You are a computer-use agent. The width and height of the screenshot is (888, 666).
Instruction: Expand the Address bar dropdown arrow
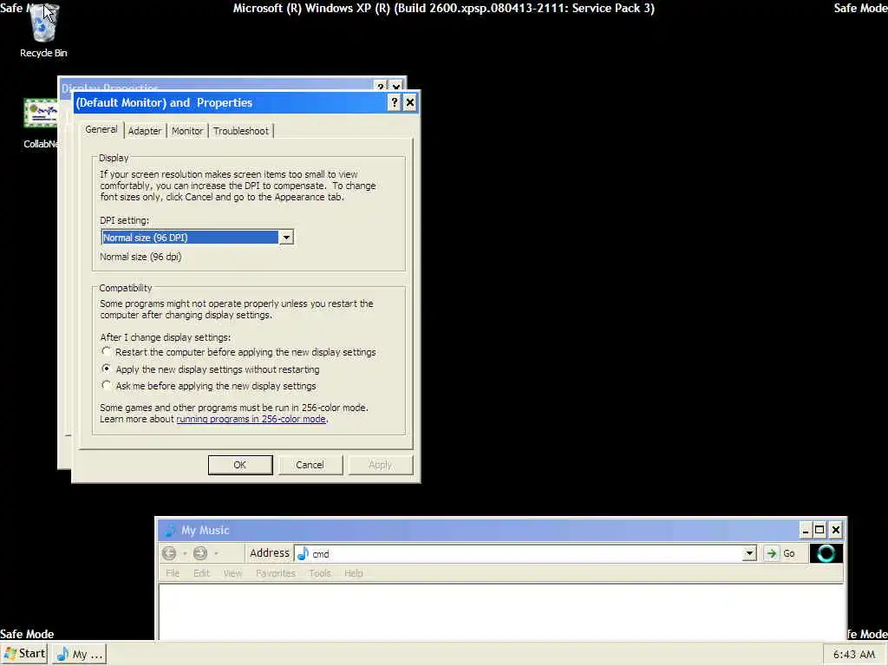coord(749,553)
